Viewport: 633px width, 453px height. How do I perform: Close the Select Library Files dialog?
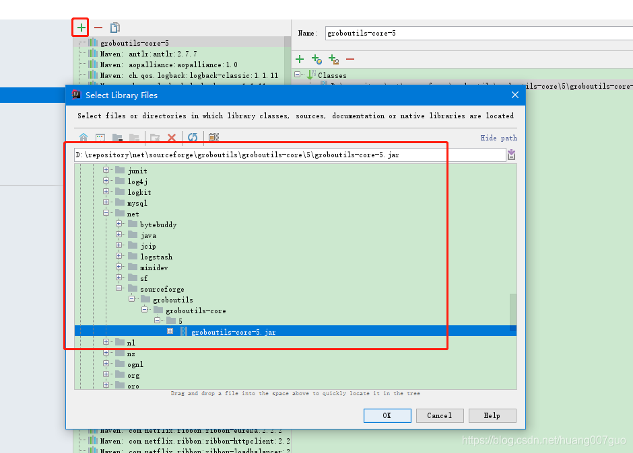[x=514, y=95]
